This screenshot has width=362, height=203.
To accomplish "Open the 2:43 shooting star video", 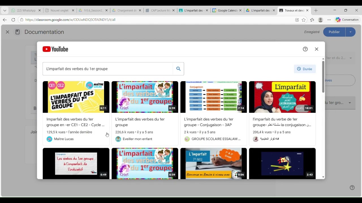I will (x=282, y=164).
